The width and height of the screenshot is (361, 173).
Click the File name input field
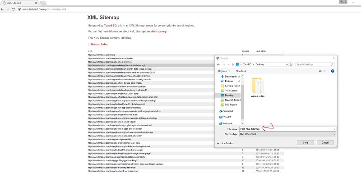(286, 129)
